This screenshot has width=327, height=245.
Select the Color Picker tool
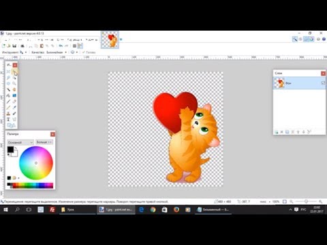tap(14, 108)
